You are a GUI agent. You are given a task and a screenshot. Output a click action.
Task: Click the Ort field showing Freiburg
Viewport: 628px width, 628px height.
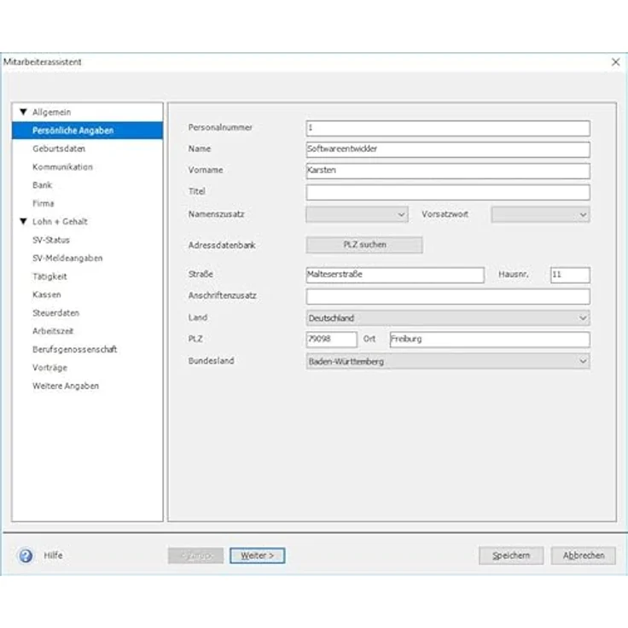[490, 340]
